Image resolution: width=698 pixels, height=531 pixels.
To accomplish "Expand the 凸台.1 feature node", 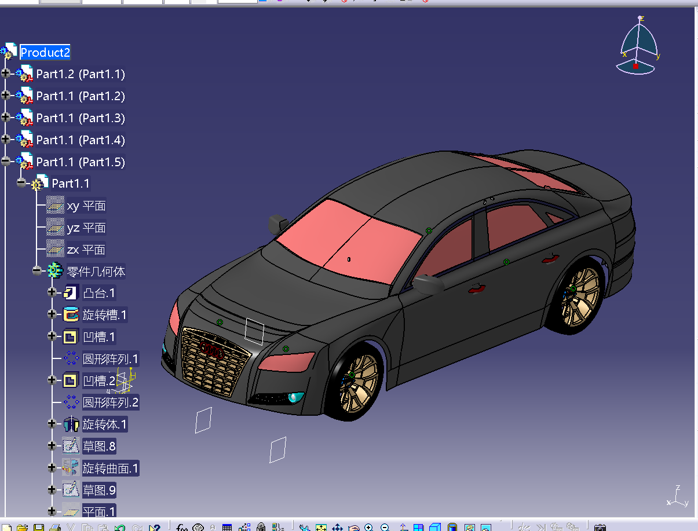I will (52, 292).
